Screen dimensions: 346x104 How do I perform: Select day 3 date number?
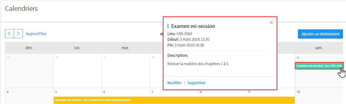tap(298, 58)
